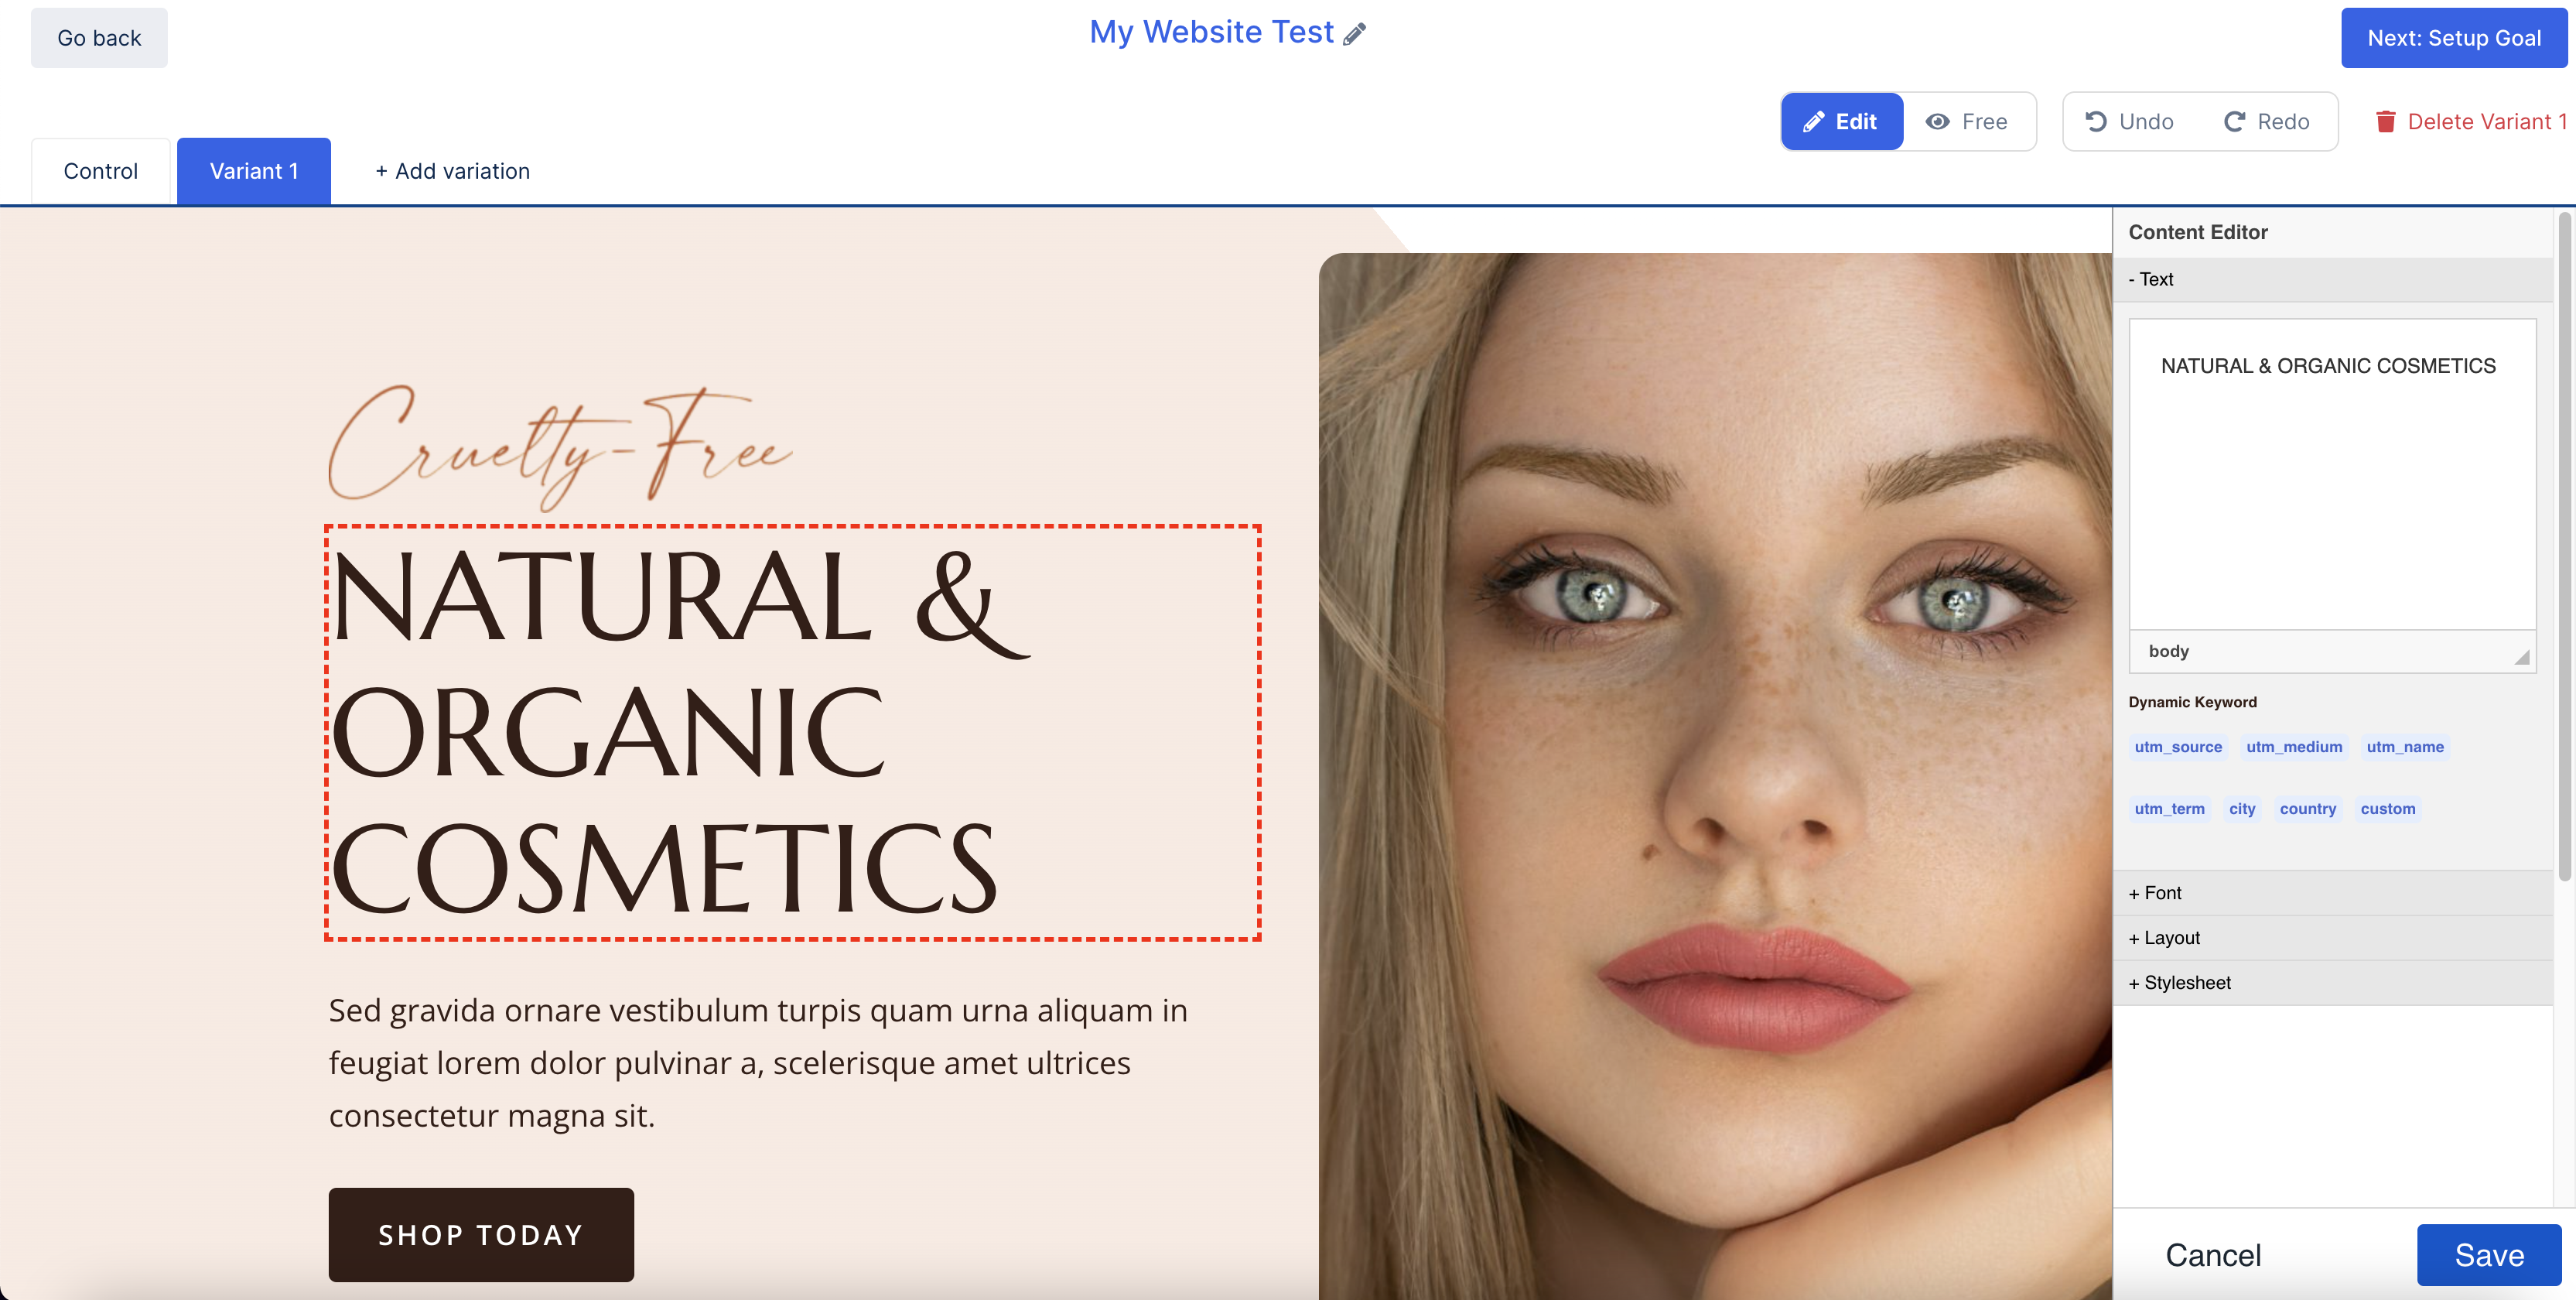Click the Undo arrow icon

[2096, 122]
